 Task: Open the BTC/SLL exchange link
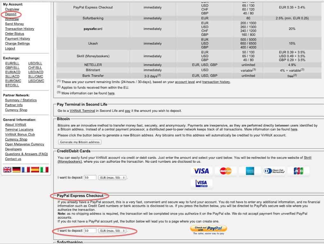tap(12, 85)
